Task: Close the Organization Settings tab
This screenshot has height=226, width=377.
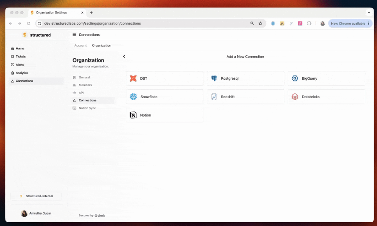Action: pos(82,13)
